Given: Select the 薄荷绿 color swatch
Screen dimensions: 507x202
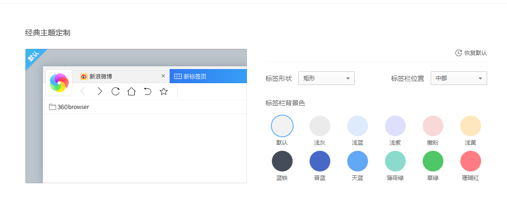Looking at the screenshot, I should 395,161.
